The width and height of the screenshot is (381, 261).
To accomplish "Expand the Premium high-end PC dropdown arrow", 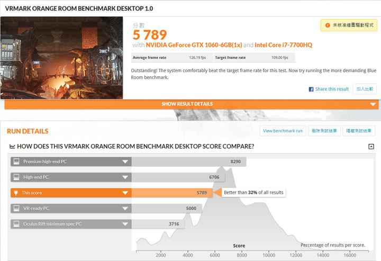I will 125,162.
